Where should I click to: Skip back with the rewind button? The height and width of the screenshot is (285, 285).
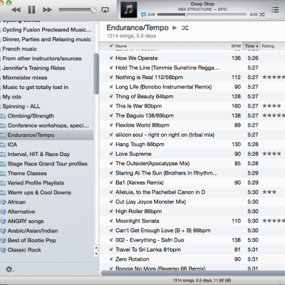click(x=16, y=10)
